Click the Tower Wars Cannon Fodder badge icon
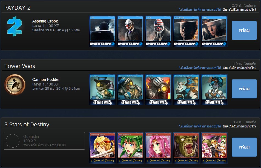The image size is (261, 168). click(15, 85)
